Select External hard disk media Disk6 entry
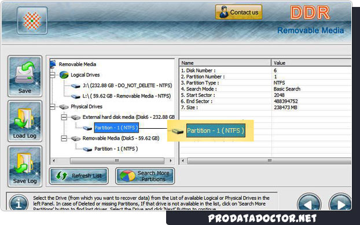The image size is (360, 225). point(128,117)
